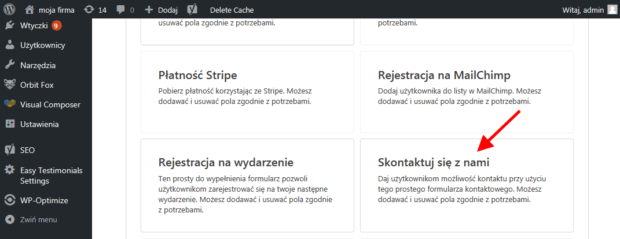The width and height of the screenshot is (620, 239).
Task: Click the Easy Testimonials gear icon
Action: tap(9, 170)
